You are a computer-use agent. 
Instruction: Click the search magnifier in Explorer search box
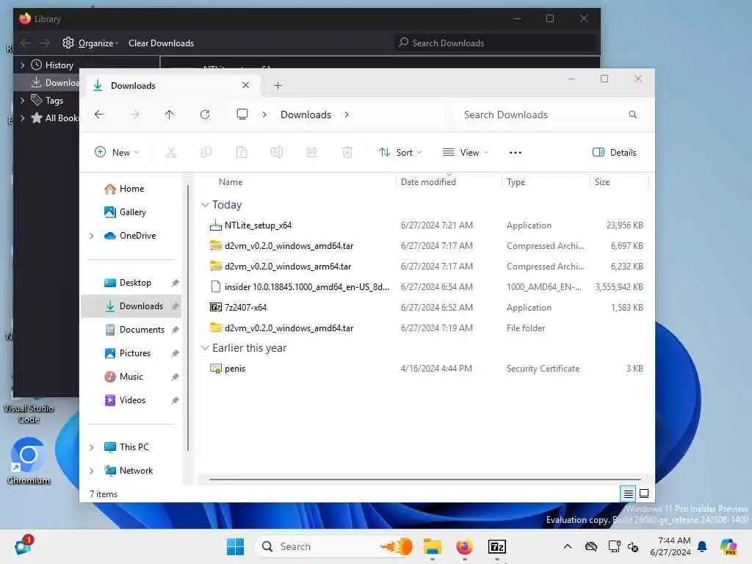pos(632,115)
